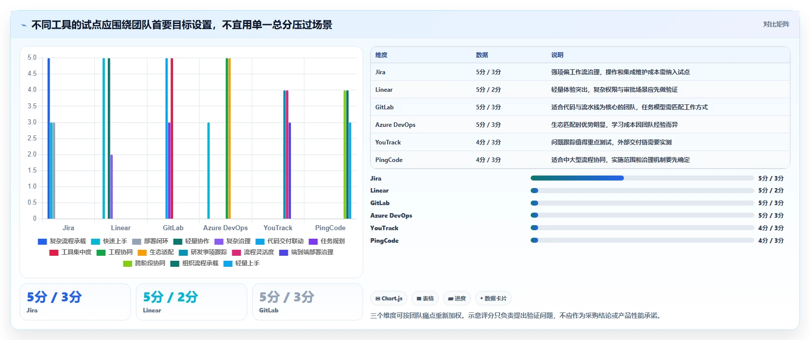Select the 进度 chip

tap(457, 298)
